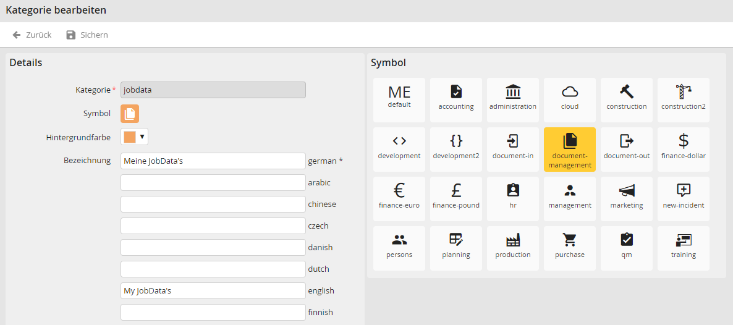Screen dimensions: 733x325
Task: Select the accounting symbol icon
Action: click(455, 96)
